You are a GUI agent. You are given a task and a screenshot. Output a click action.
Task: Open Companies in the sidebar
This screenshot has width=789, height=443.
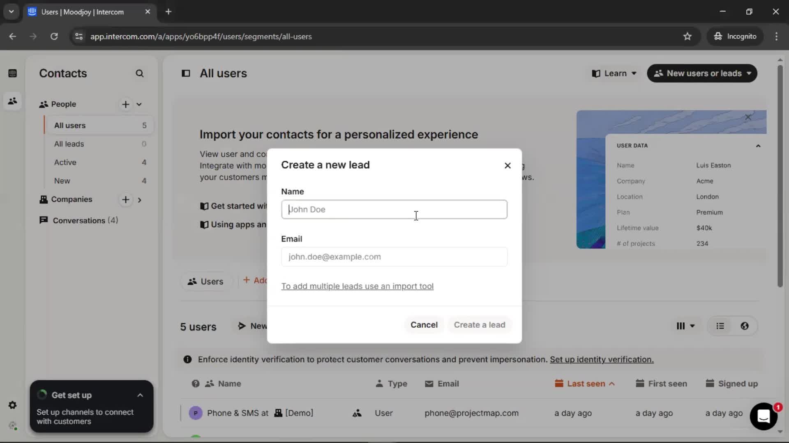coord(71,199)
